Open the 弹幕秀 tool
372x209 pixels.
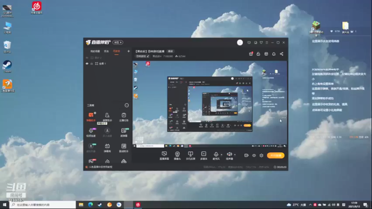tap(107, 148)
